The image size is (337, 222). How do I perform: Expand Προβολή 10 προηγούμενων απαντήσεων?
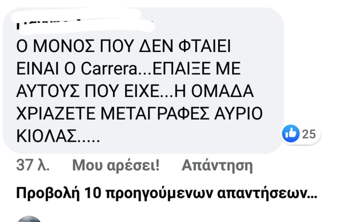(167, 193)
